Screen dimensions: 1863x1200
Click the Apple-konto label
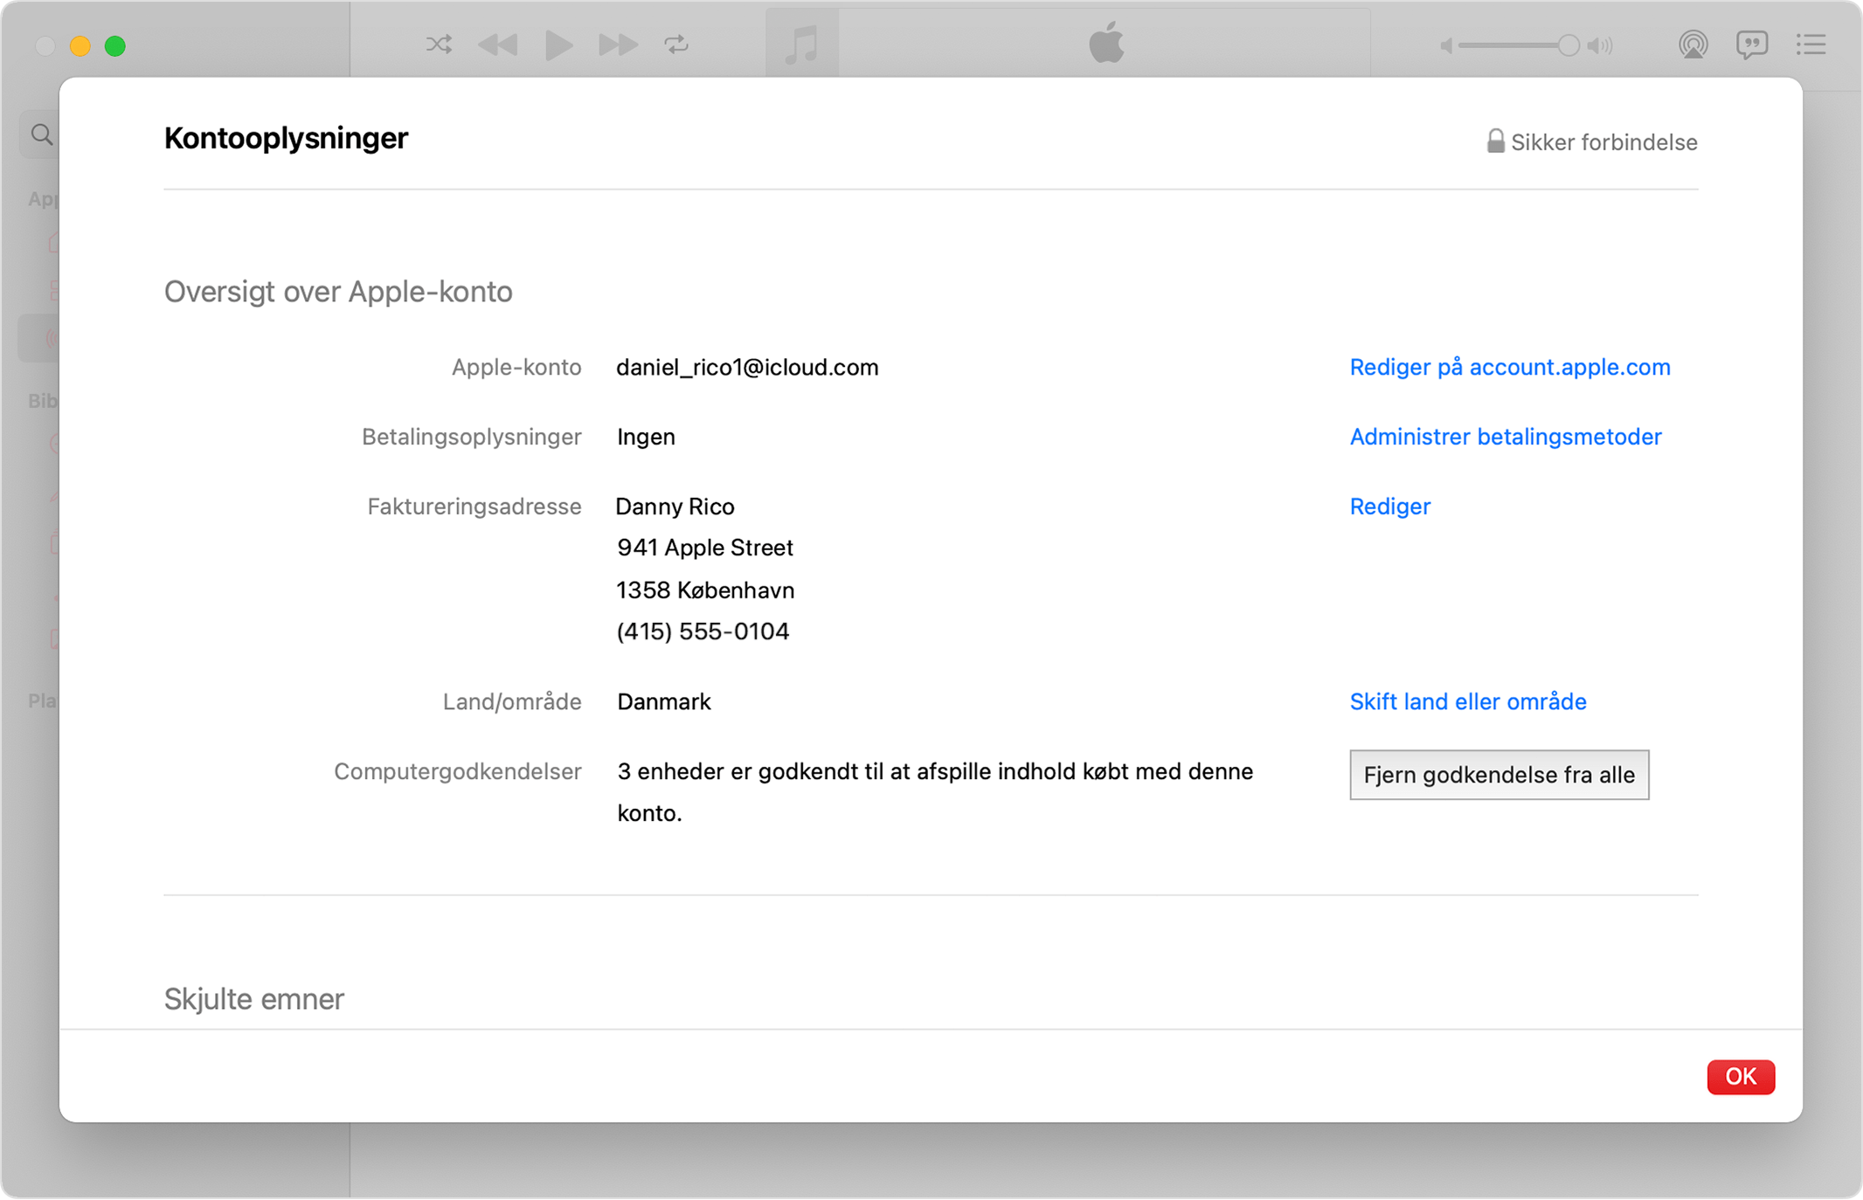point(516,367)
